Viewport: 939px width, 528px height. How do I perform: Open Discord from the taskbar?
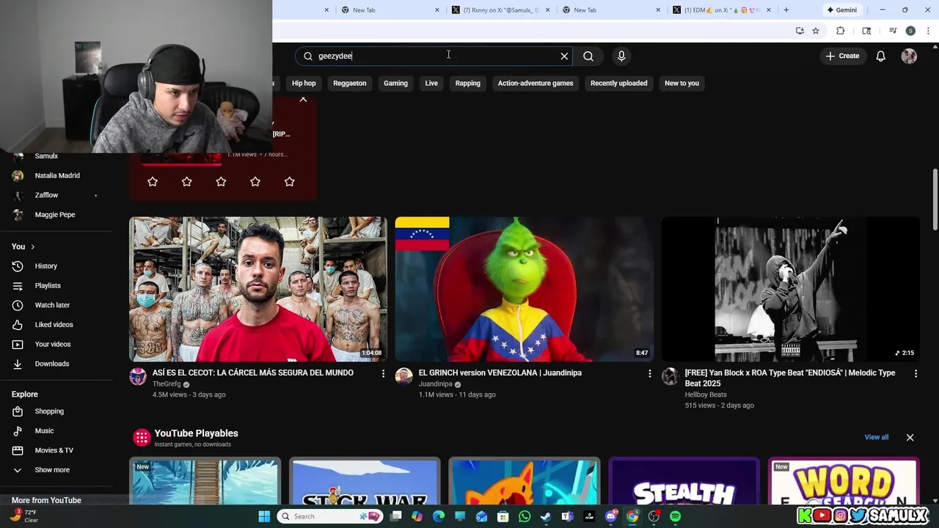click(611, 516)
